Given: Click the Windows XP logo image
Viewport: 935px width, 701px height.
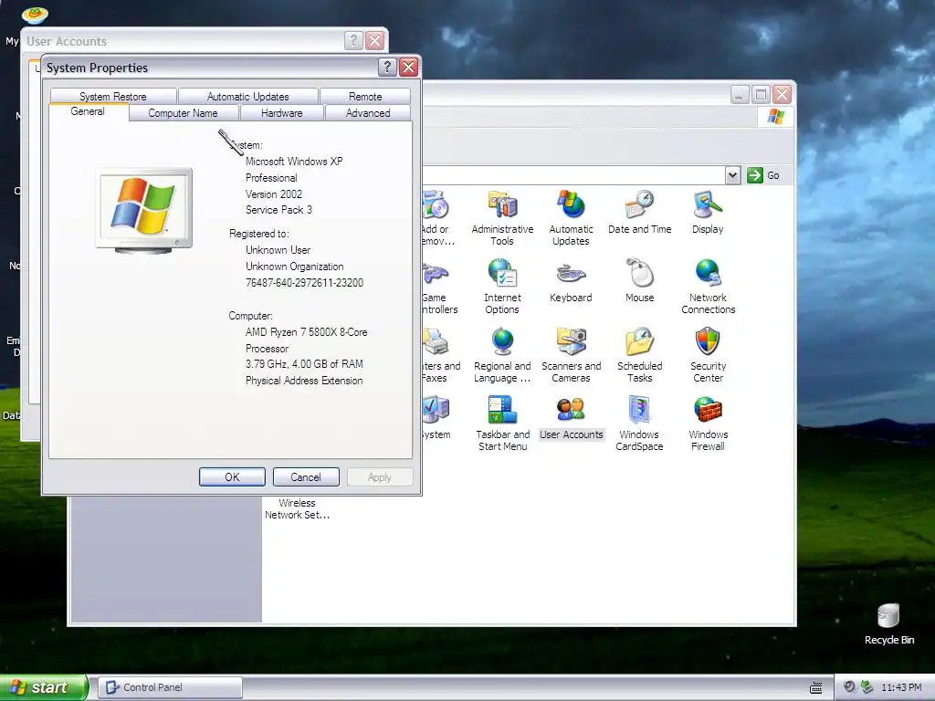Looking at the screenshot, I should (x=144, y=212).
